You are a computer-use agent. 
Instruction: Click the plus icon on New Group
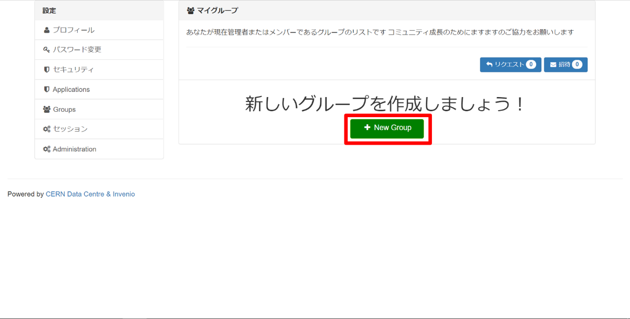tap(367, 128)
